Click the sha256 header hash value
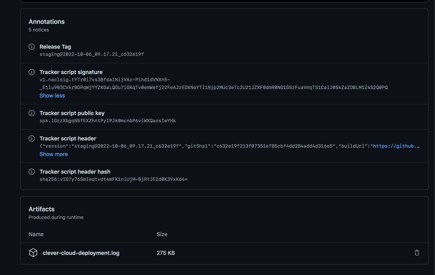The height and width of the screenshot is (275, 435). click(113, 179)
